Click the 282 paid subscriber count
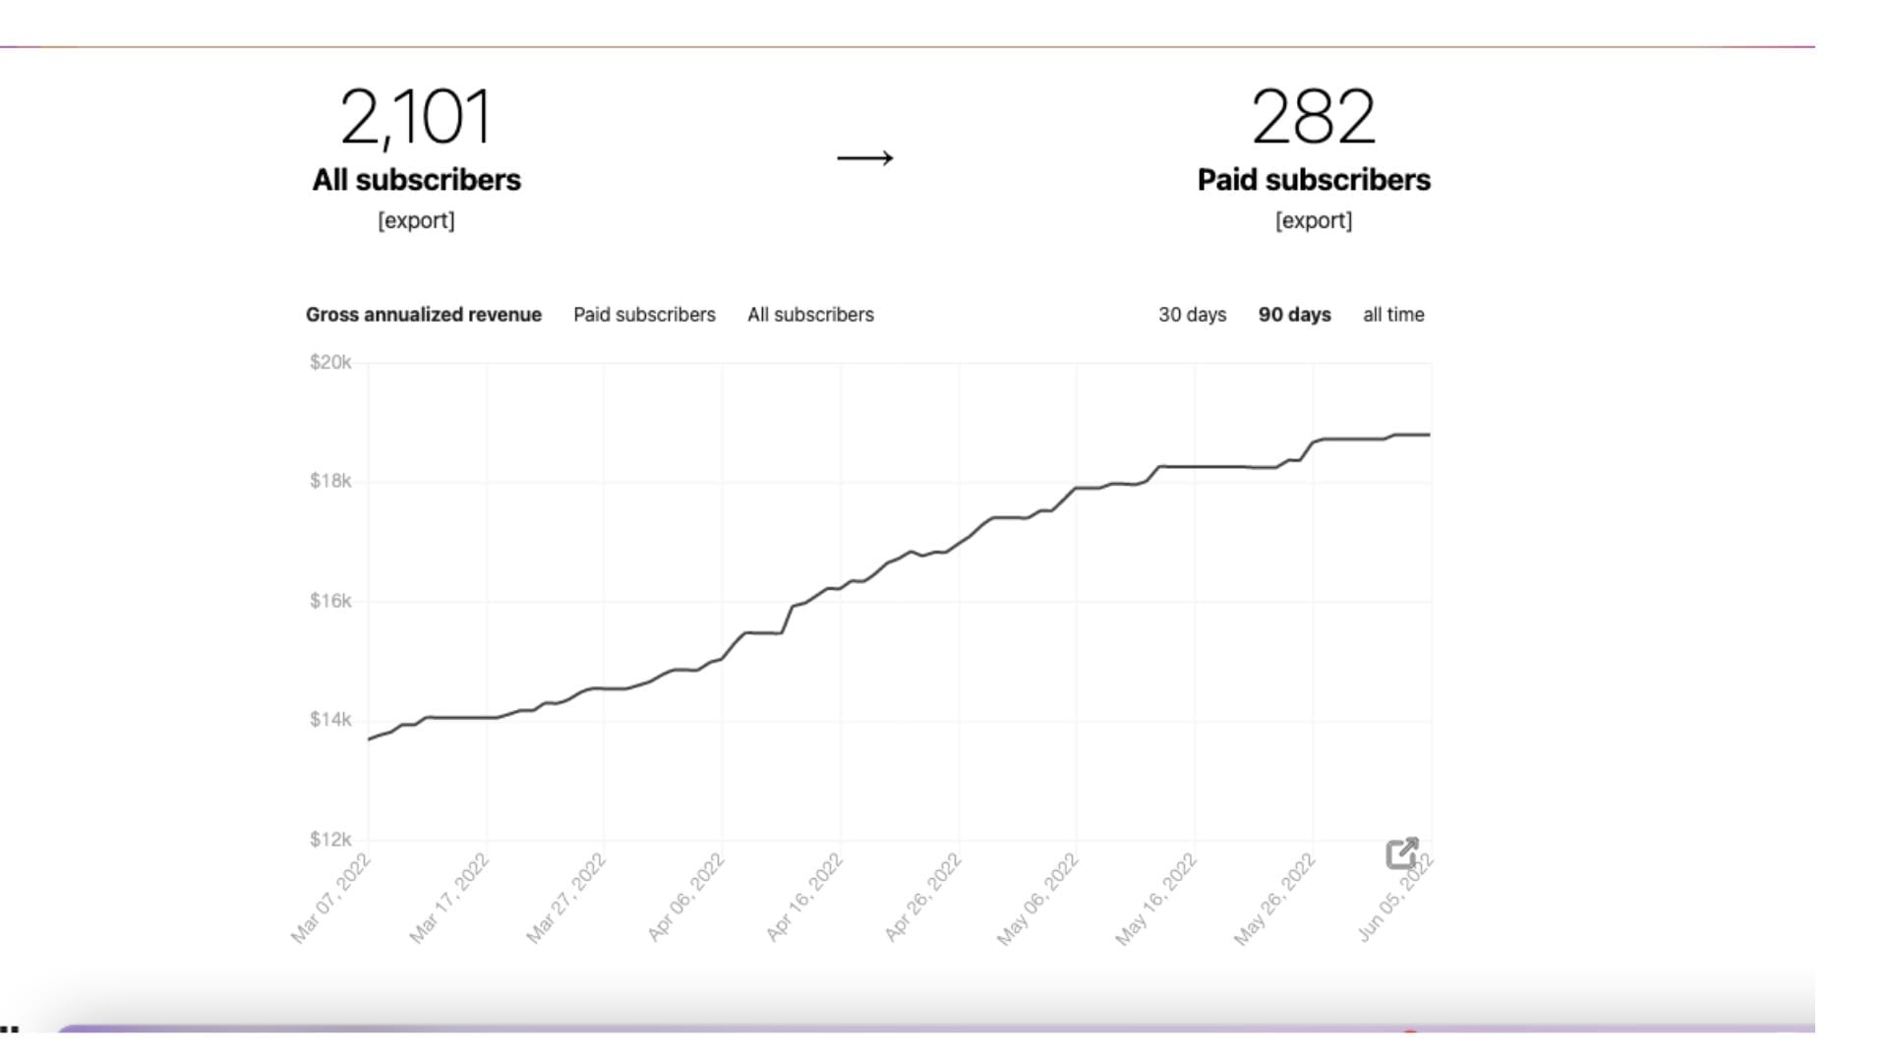The width and height of the screenshot is (1888, 1062). point(1314,116)
